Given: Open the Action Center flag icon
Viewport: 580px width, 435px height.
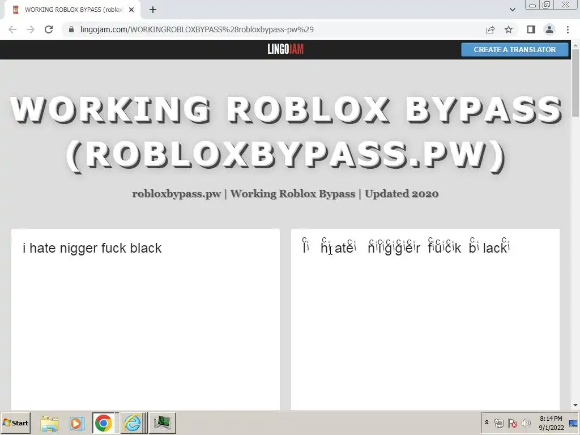Looking at the screenshot, I should click(512, 423).
